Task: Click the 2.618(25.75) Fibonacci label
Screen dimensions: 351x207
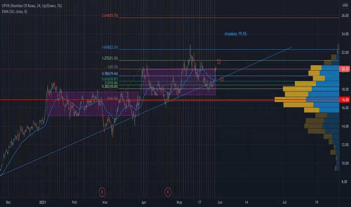Action: [110, 15]
